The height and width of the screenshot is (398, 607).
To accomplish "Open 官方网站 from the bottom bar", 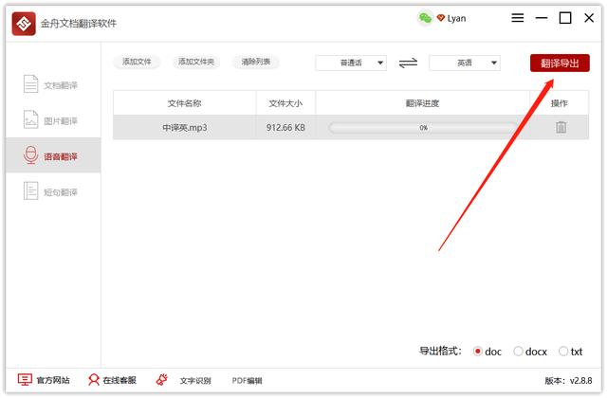I will click(x=44, y=380).
